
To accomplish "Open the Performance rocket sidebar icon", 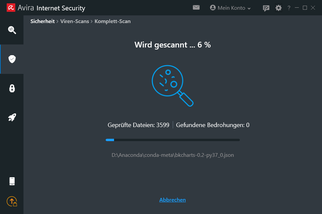I will coord(12,117).
